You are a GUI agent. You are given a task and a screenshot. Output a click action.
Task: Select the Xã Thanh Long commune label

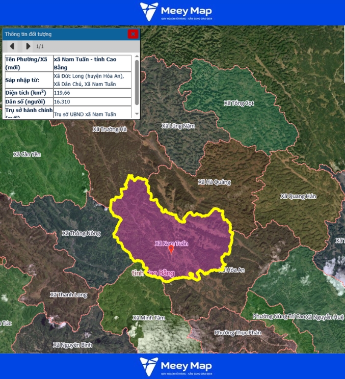coord(68,294)
